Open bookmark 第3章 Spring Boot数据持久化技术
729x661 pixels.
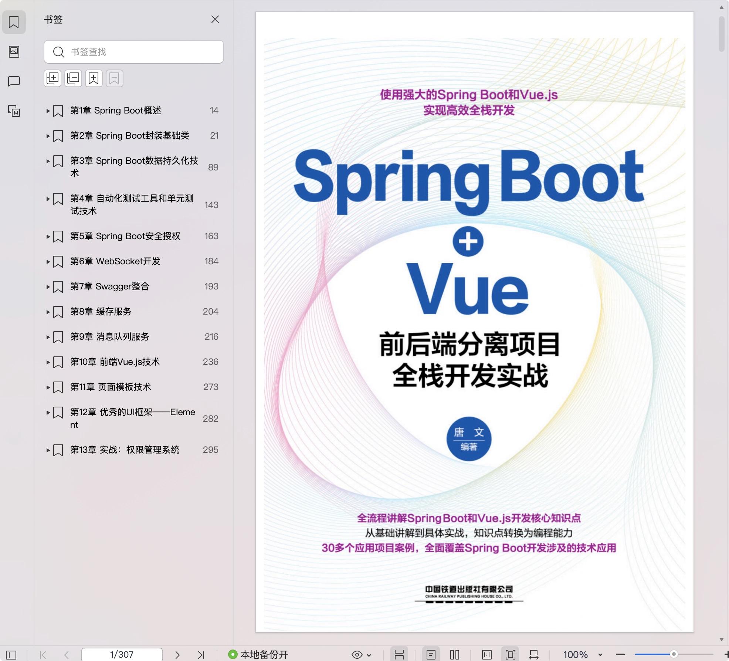pos(134,167)
